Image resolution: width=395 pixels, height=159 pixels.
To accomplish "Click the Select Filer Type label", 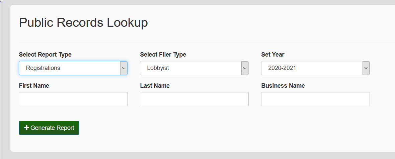I will (x=163, y=55).
